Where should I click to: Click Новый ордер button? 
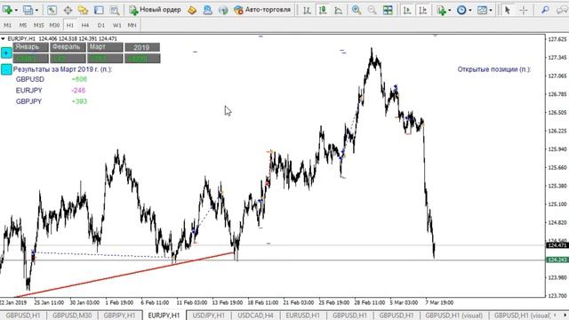[x=156, y=10]
